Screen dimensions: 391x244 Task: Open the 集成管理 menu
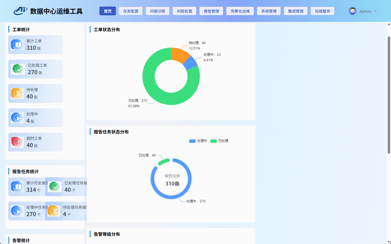click(296, 11)
